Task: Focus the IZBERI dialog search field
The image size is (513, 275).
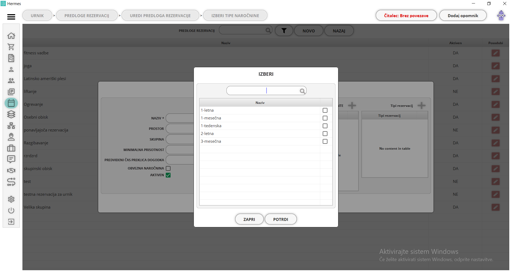Action: pos(266,91)
